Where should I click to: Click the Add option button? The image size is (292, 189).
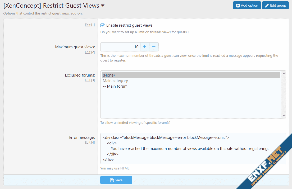(x=247, y=5)
